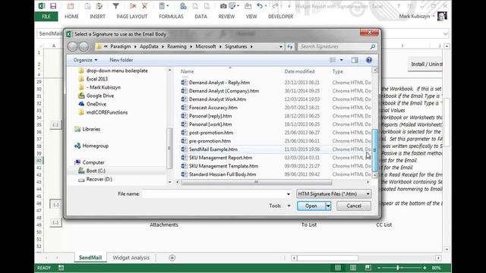486x273 pixels.
Task: Click the search magnifier in Search Signatures
Action: tap(373, 46)
